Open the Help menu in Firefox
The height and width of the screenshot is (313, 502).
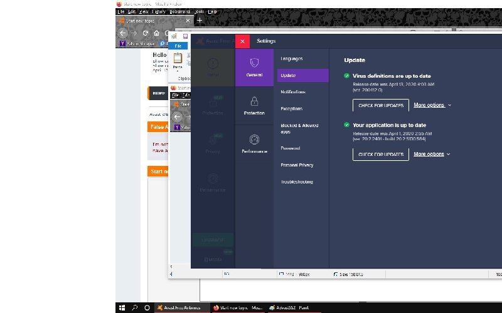pos(212,12)
